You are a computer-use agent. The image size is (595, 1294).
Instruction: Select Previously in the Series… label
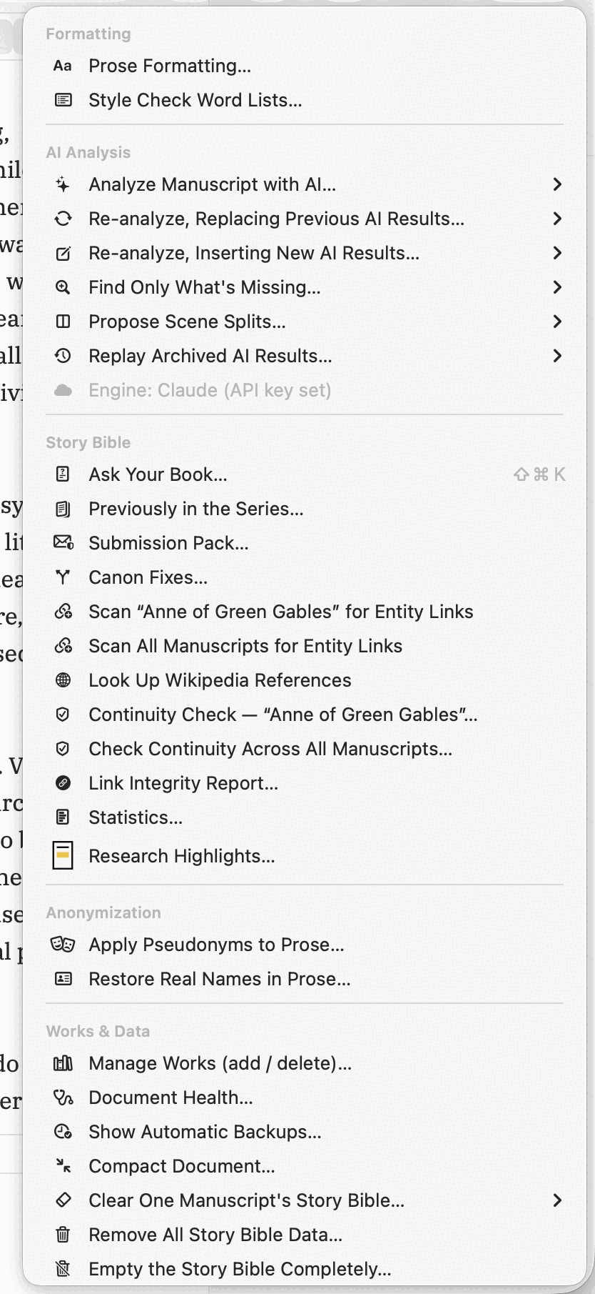(x=196, y=509)
